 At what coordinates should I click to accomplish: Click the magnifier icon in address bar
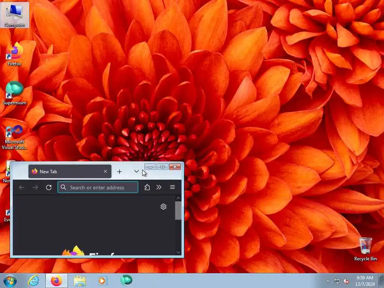pyautogui.click(x=63, y=187)
